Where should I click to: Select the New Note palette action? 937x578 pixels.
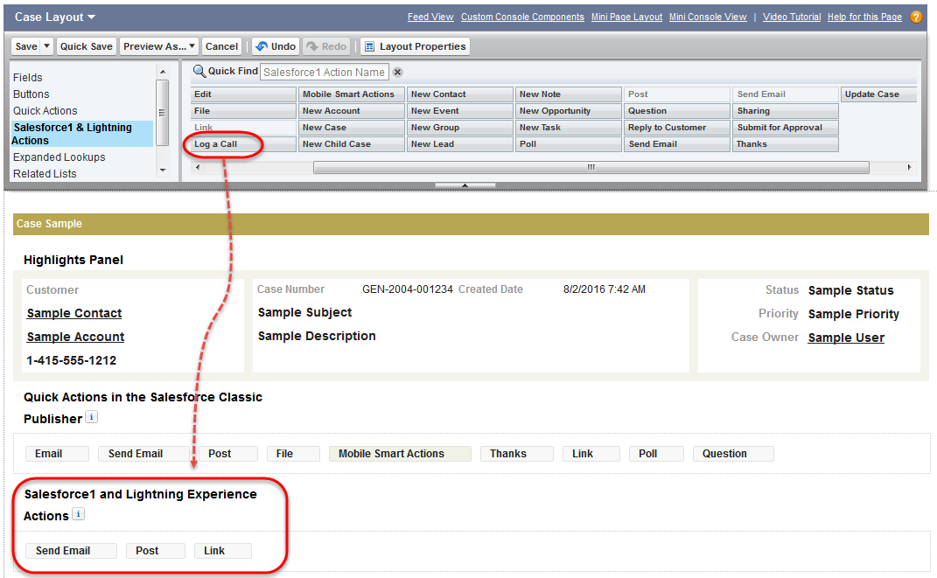pyautogui.click(x=569, y=94)
